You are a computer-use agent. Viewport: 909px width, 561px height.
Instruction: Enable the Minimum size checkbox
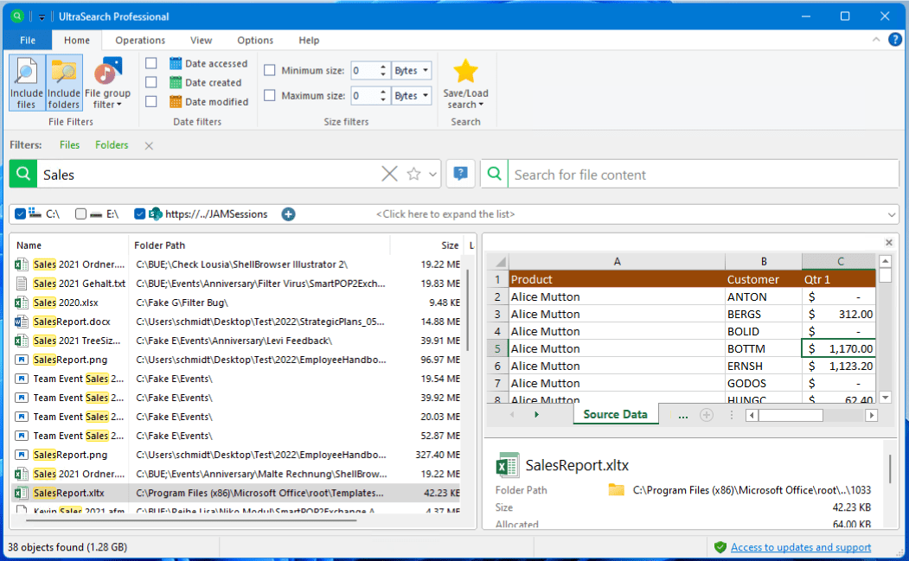click(x=270, y=70)
